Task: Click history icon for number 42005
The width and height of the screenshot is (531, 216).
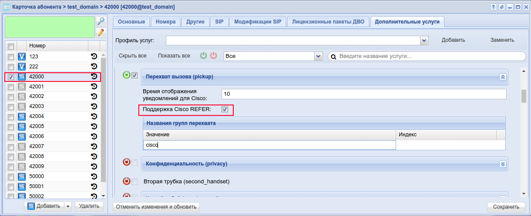Action: pos(94,126)
